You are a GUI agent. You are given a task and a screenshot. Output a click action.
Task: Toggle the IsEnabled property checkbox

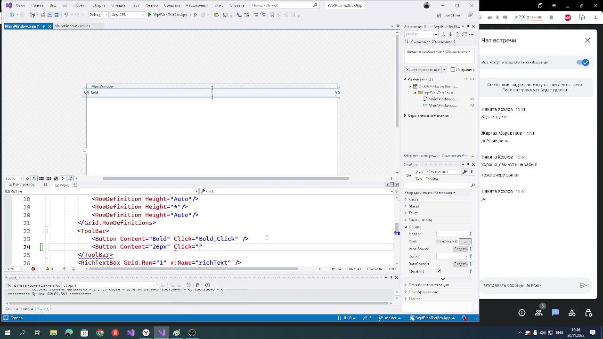439,271
